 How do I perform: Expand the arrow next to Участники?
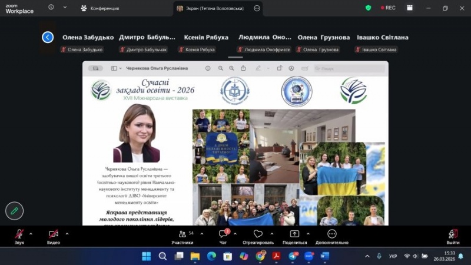tap(202, 233)
